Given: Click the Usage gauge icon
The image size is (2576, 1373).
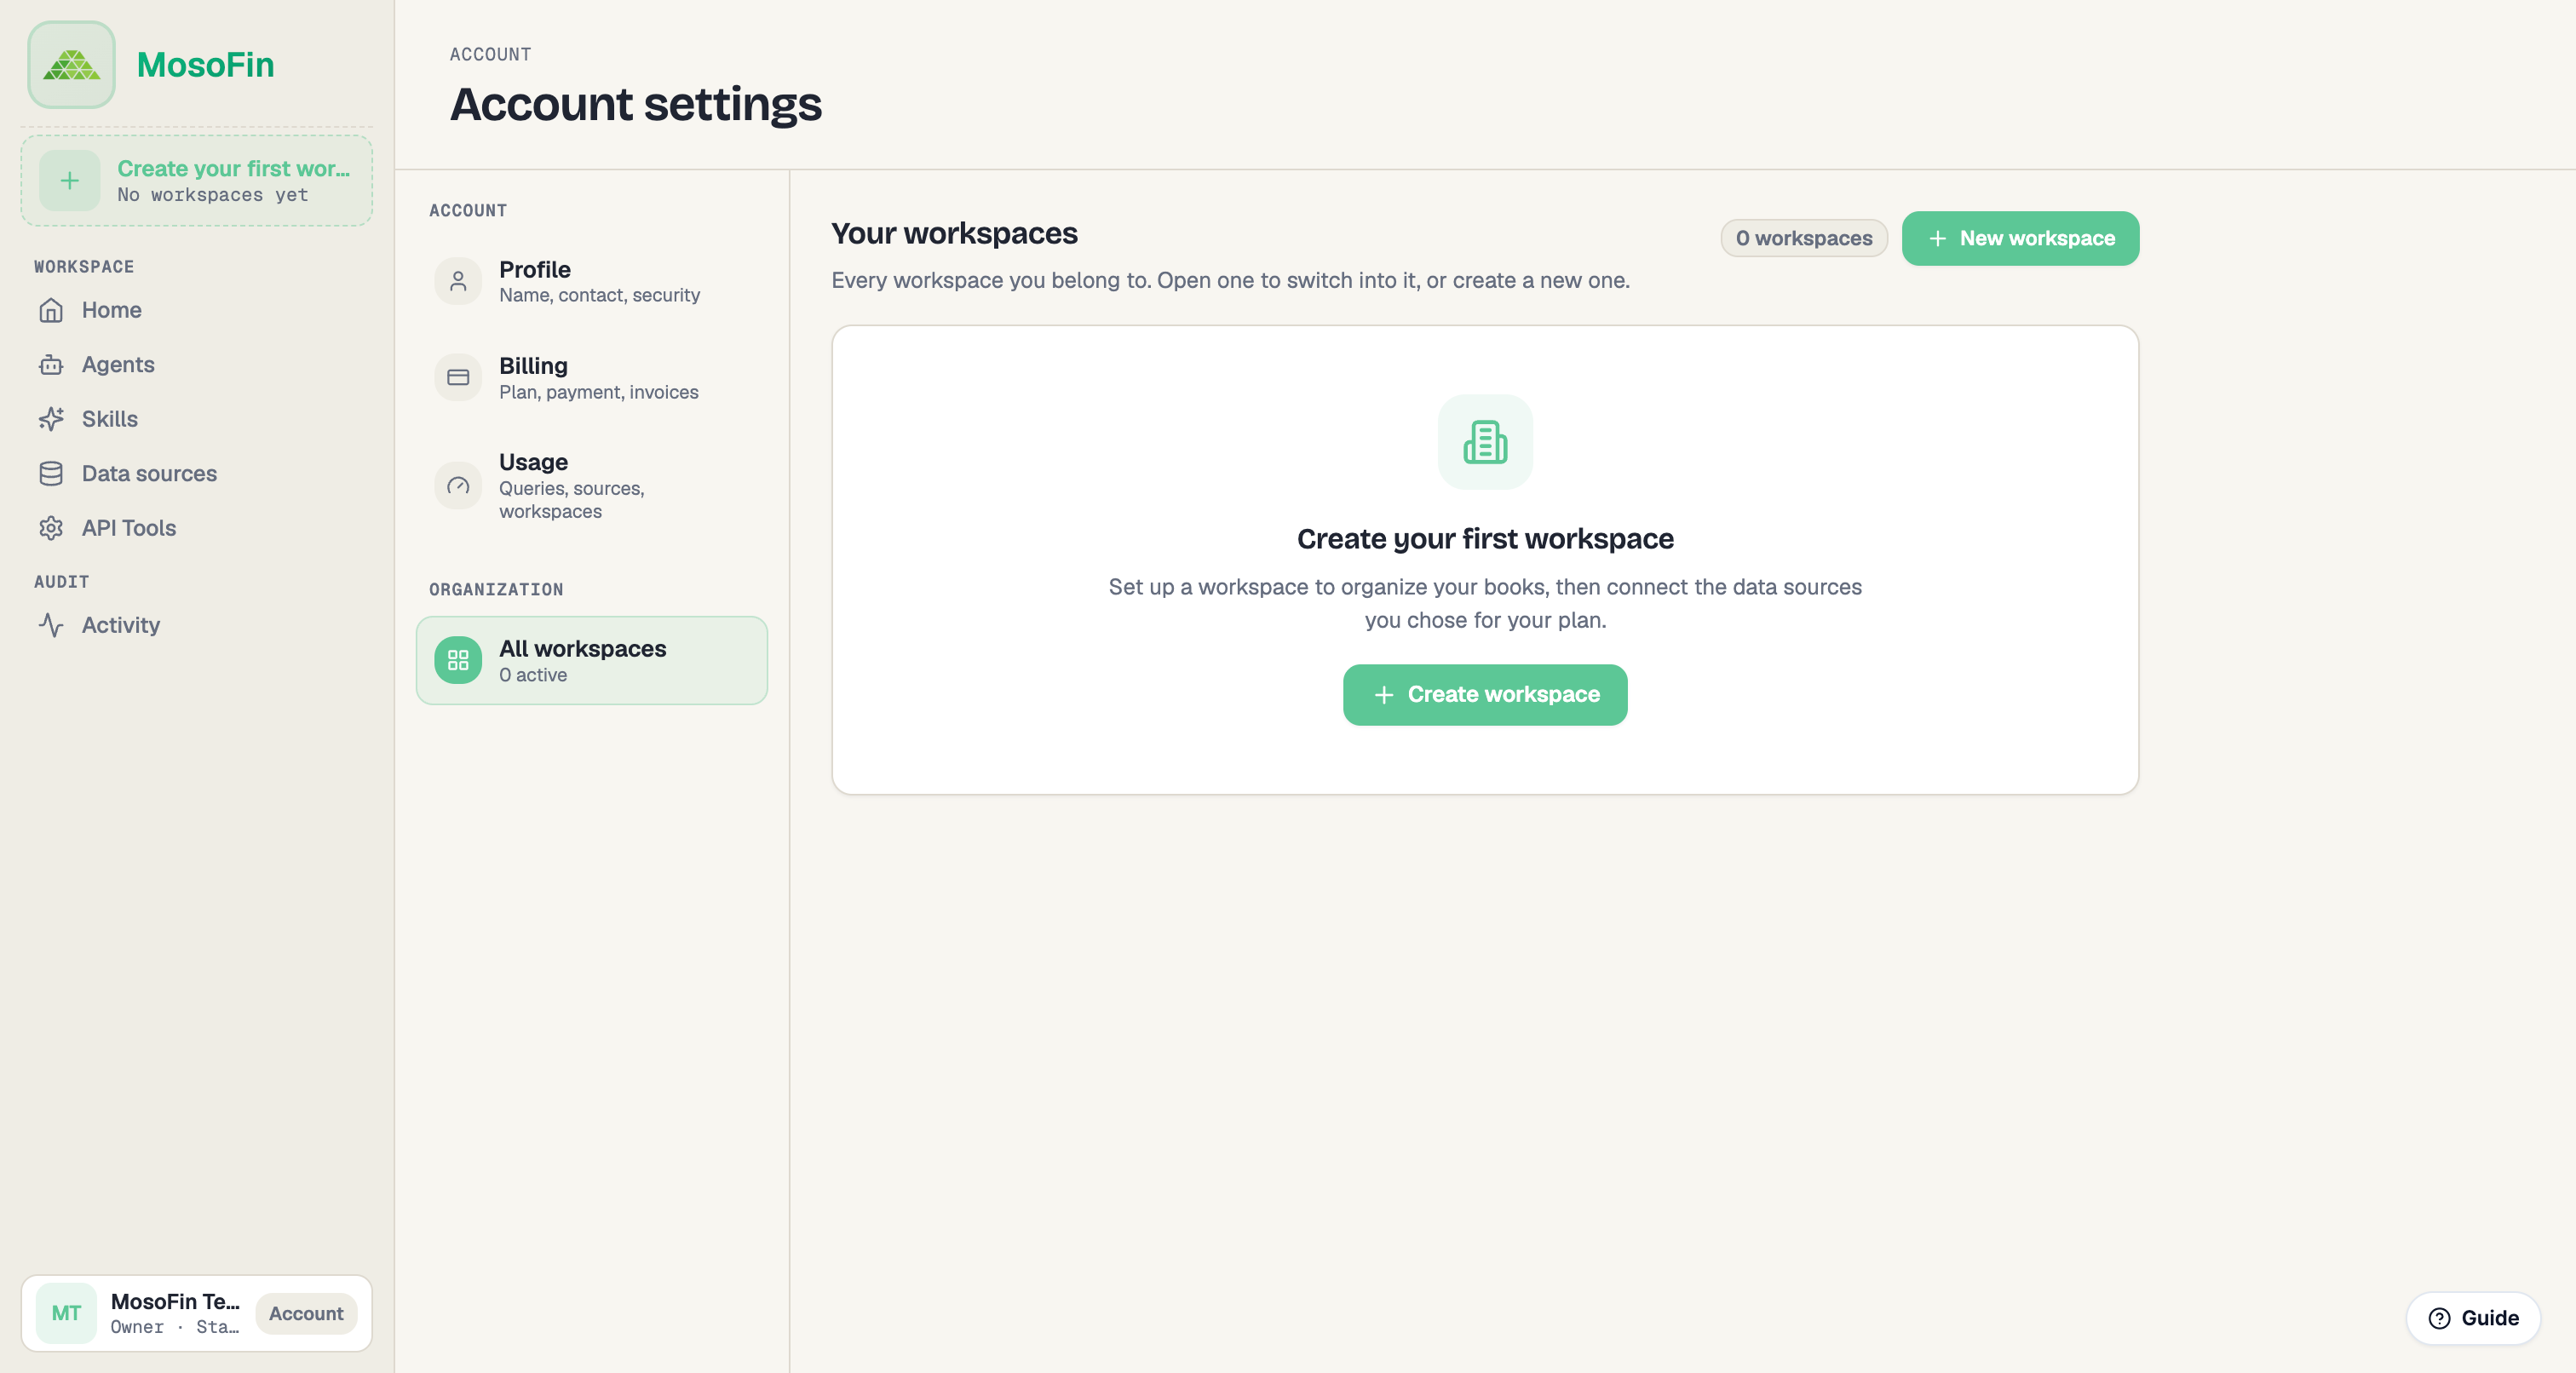Looking at the screenshot, I should coord(458,486).
